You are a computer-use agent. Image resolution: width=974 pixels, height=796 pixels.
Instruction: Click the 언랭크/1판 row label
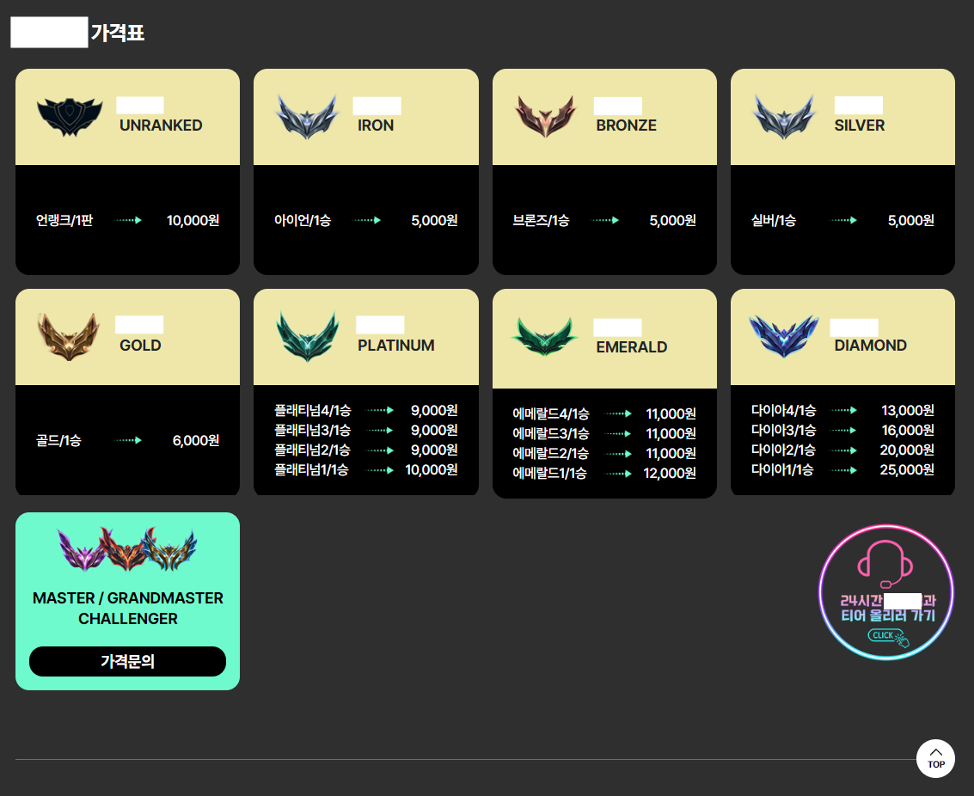64,220
